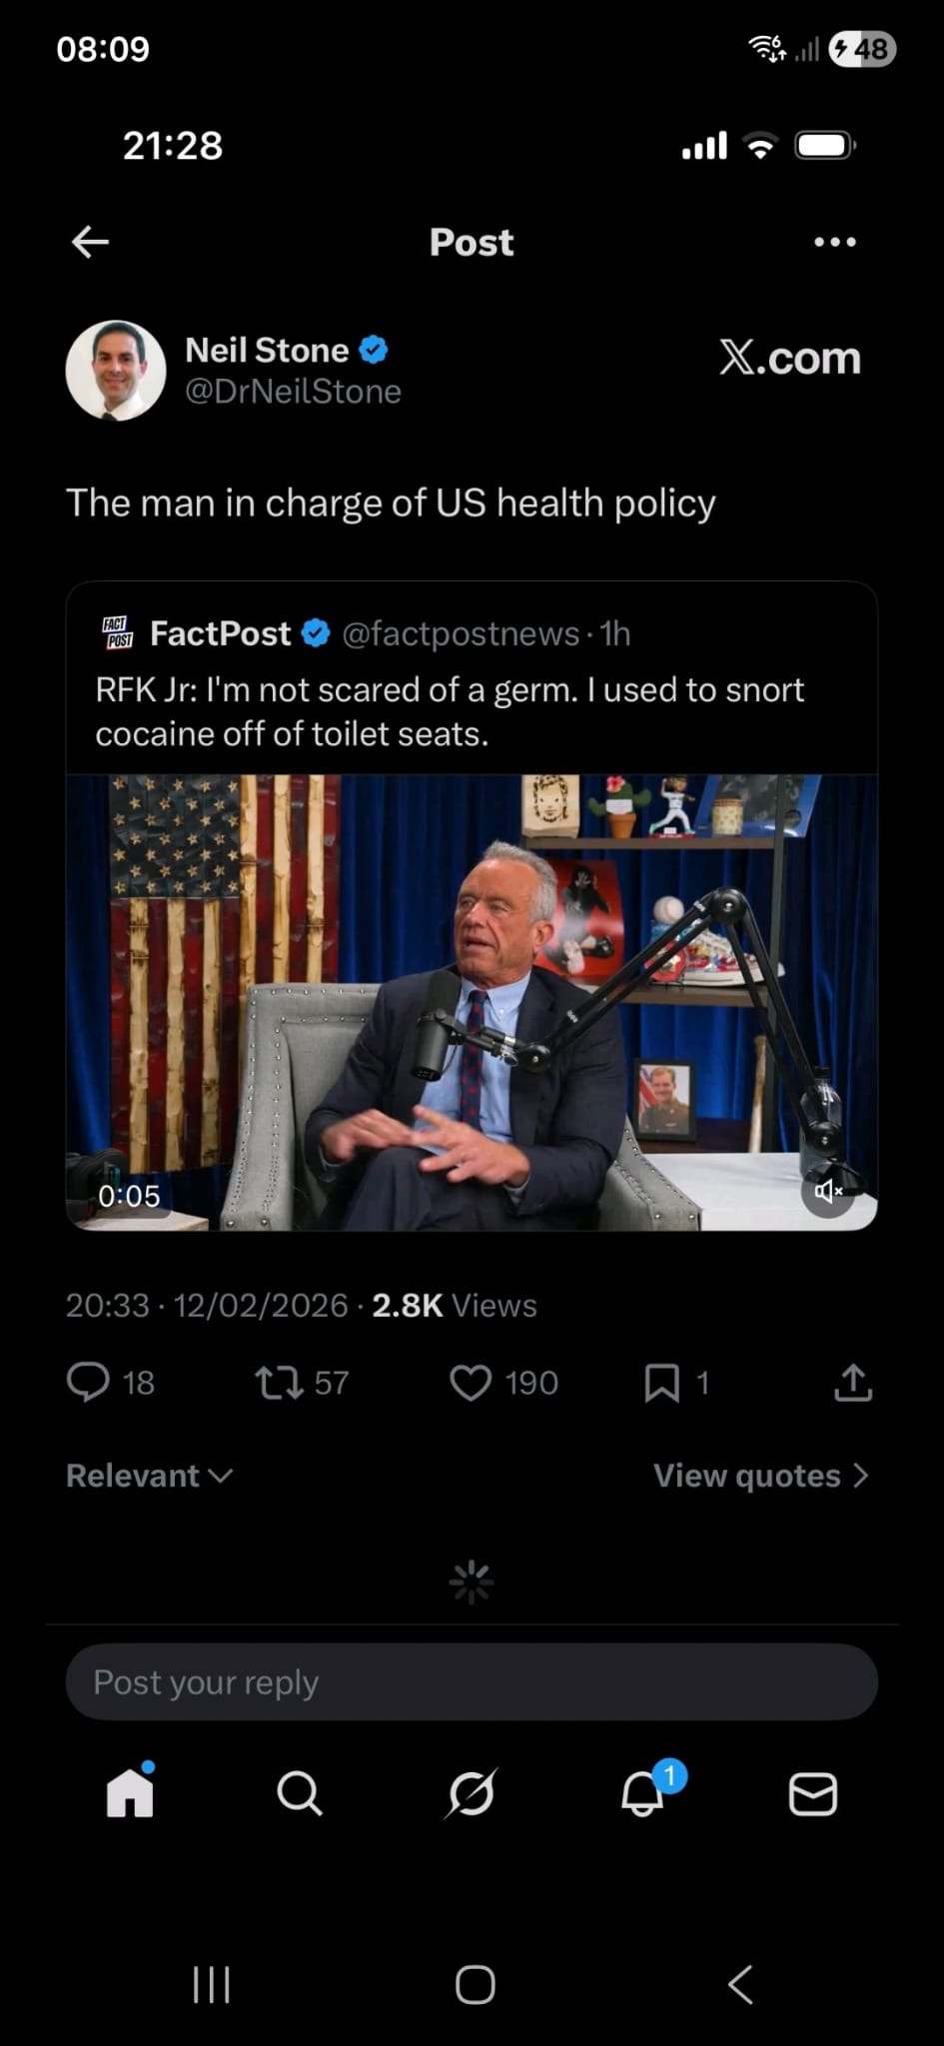Bookmark the post via bookmark icon

(x=661, y=1383)
